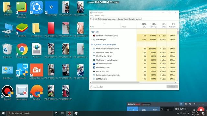Expand the Task Manager process row

91,39
